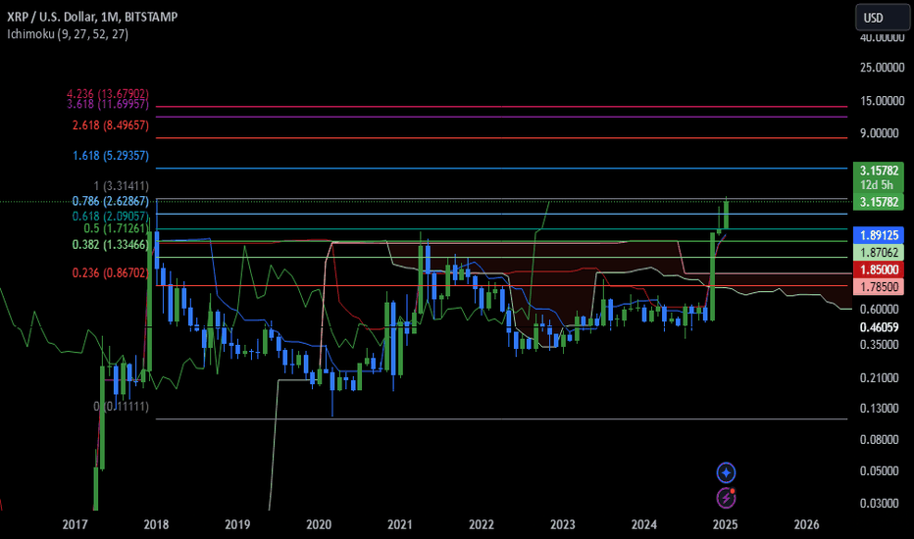Viewport: 914px width, 539px height.
Task: Click the 0 (0.11111) Fibonacci label
Action: click(122, 406)
